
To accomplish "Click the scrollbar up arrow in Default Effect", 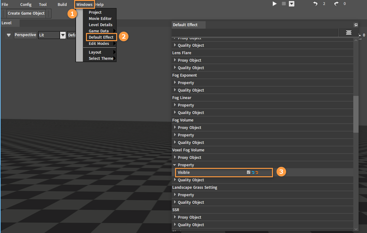I will tap(356, 40).
